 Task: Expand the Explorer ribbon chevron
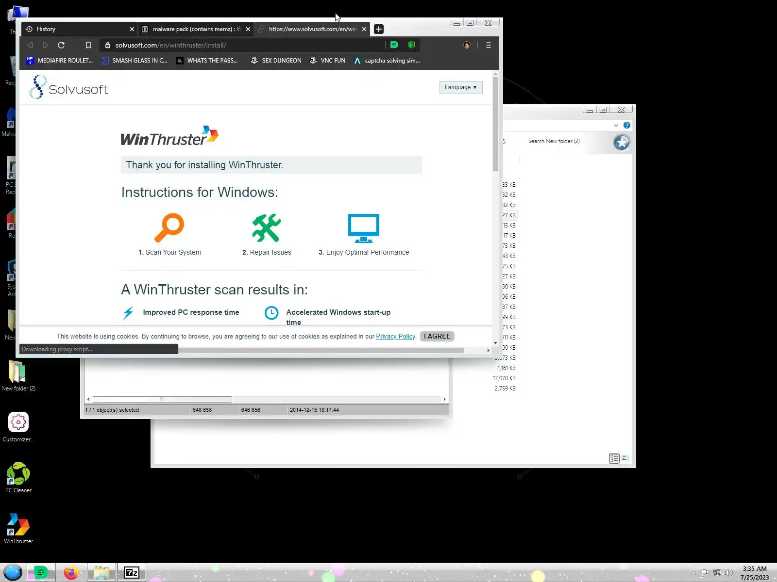tap(616, 125)
